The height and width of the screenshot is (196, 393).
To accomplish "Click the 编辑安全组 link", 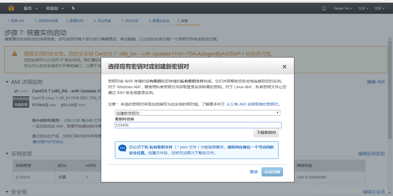I will coord(374,192).
